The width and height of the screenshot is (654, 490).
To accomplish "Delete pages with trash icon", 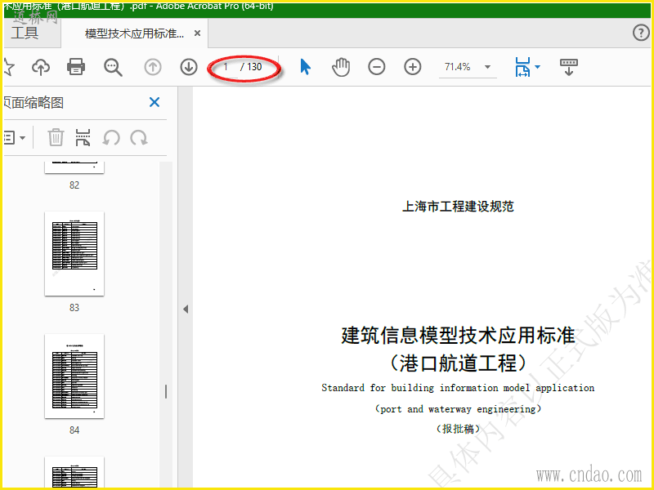I will point(56,137).
